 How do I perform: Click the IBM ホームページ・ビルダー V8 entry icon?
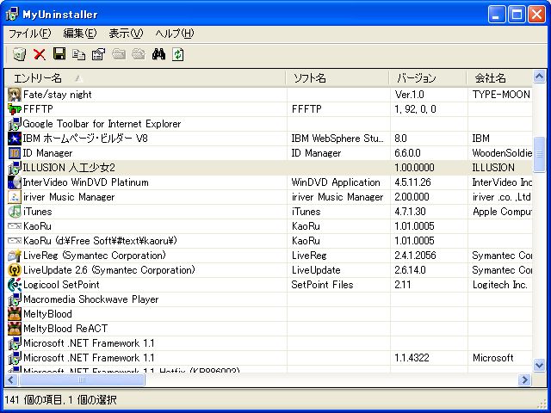(x=15, y=139)
